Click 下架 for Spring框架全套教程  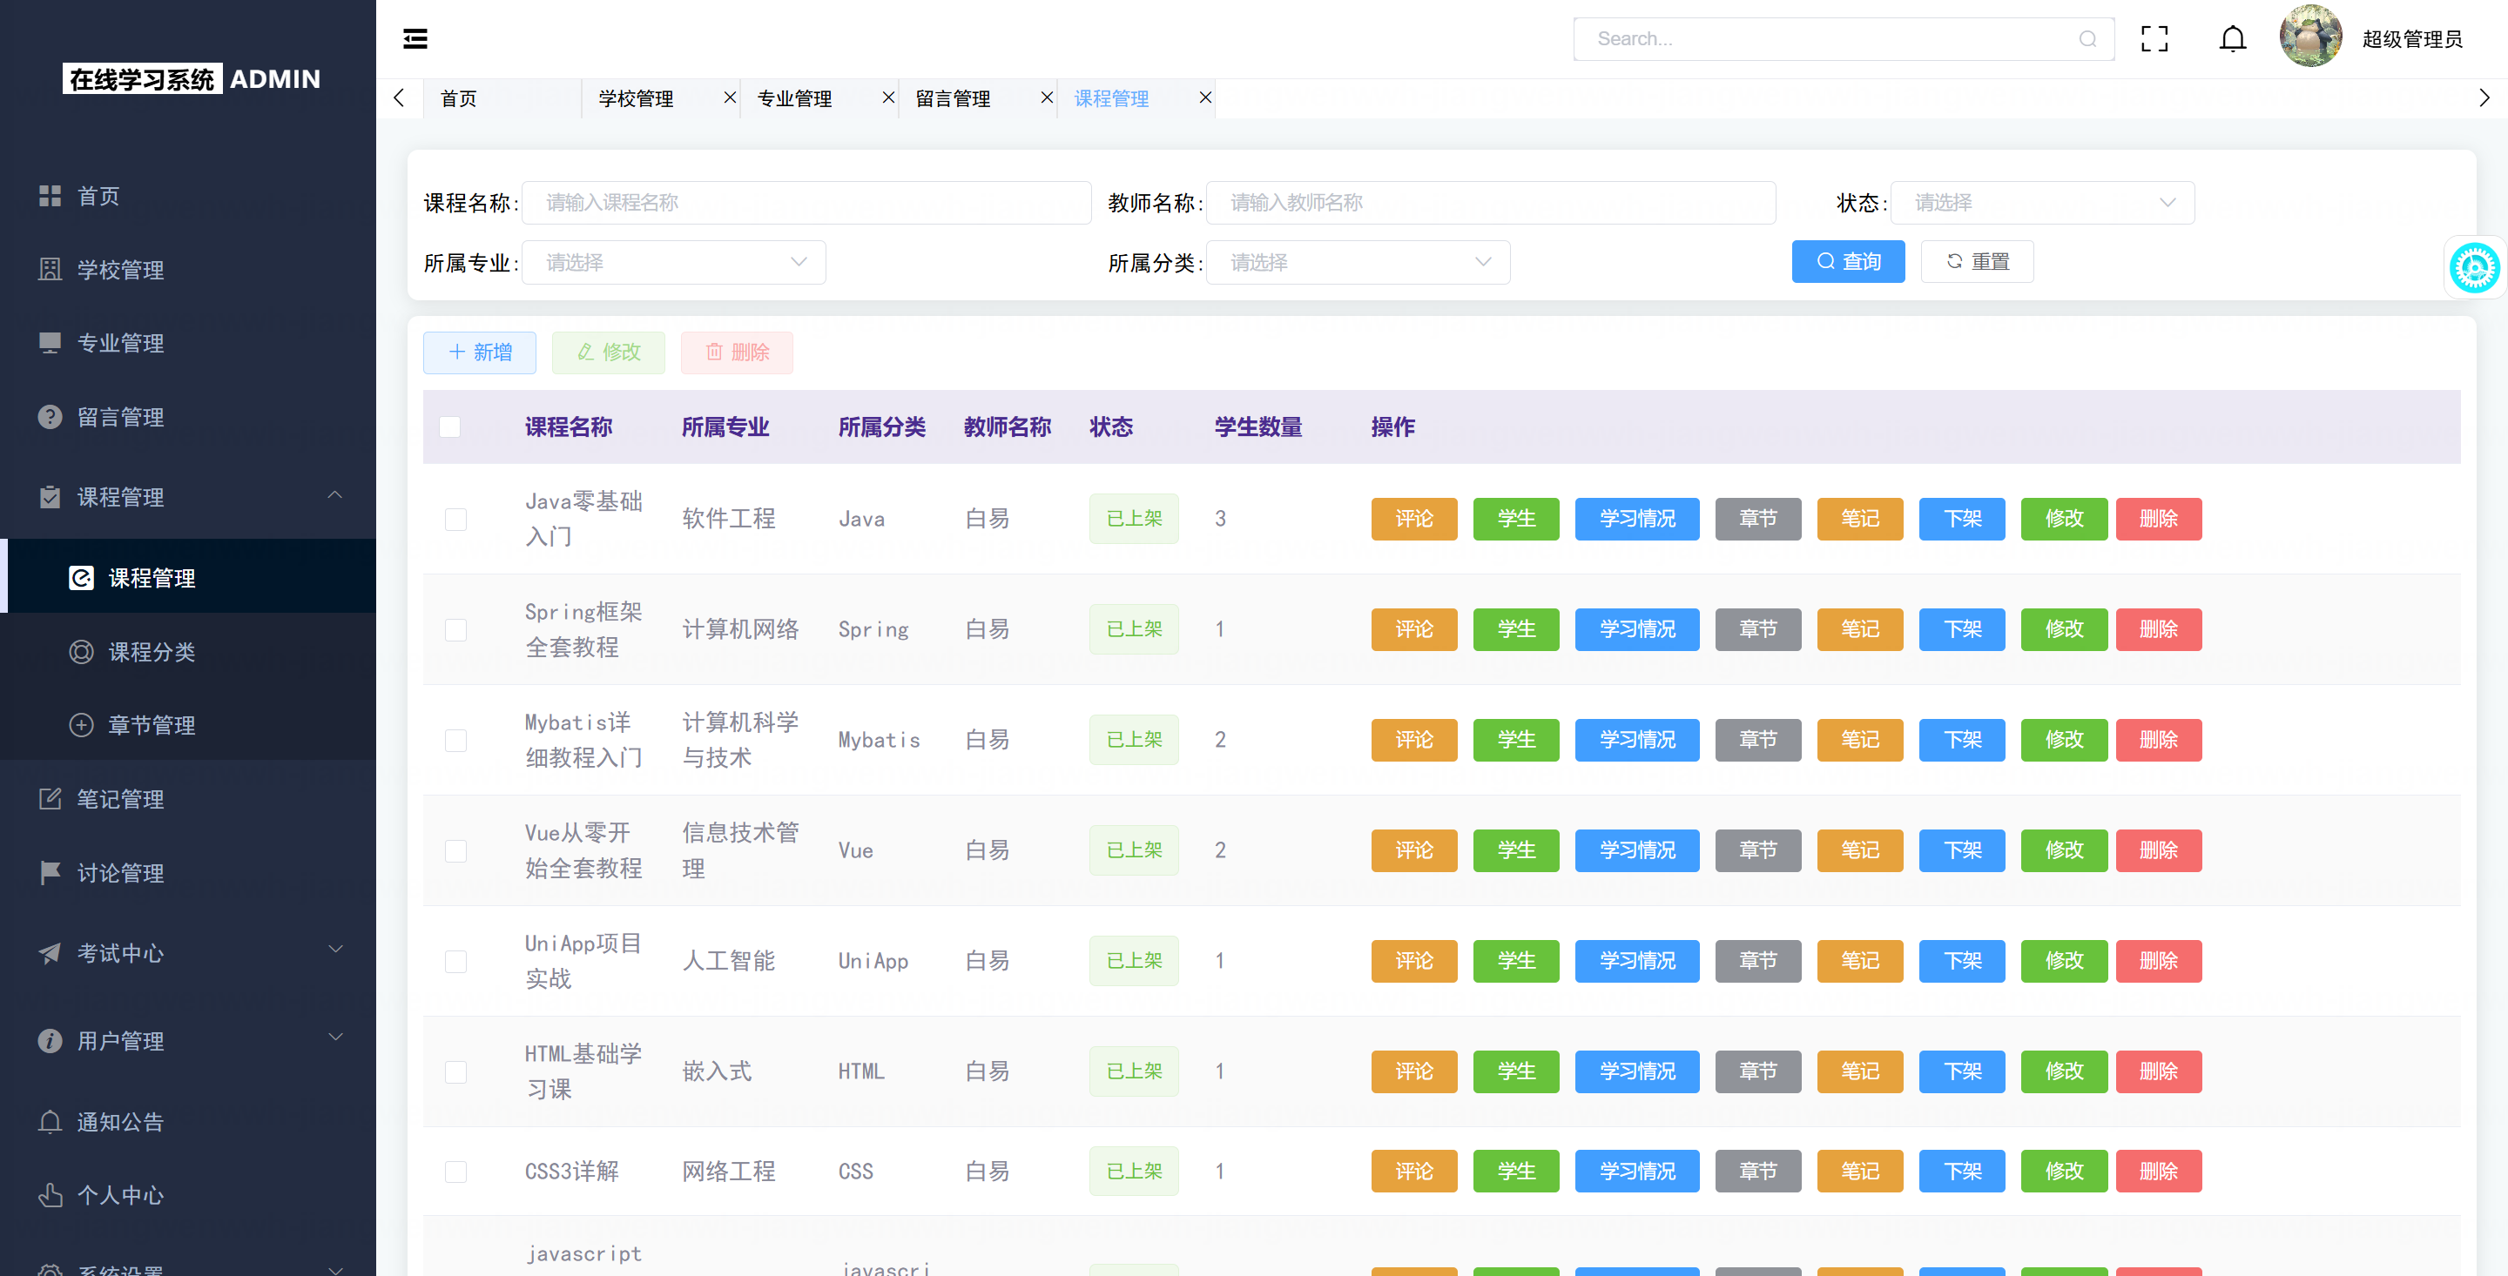[1961, 629]
